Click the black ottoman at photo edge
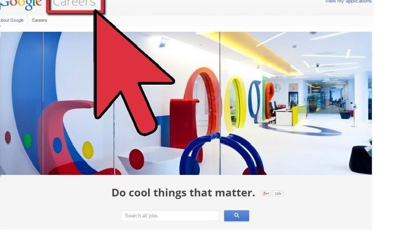This screenshot has height=234, width=396. pyautogui.click(x=360, y=159)
